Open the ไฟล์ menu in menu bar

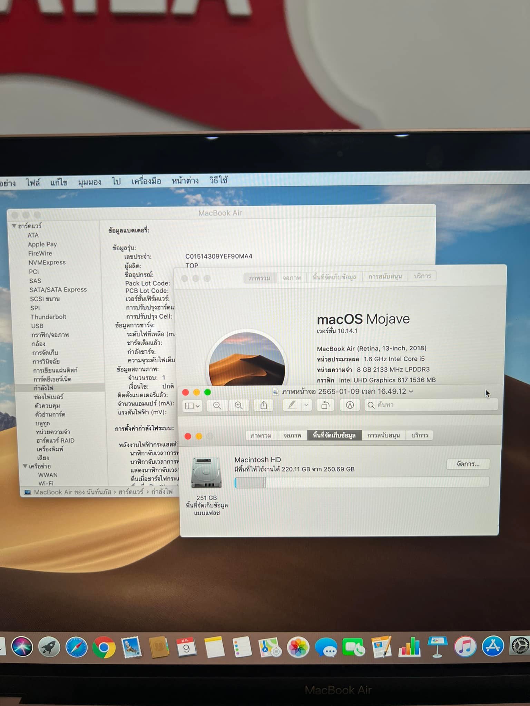click(x=33, y=182)
